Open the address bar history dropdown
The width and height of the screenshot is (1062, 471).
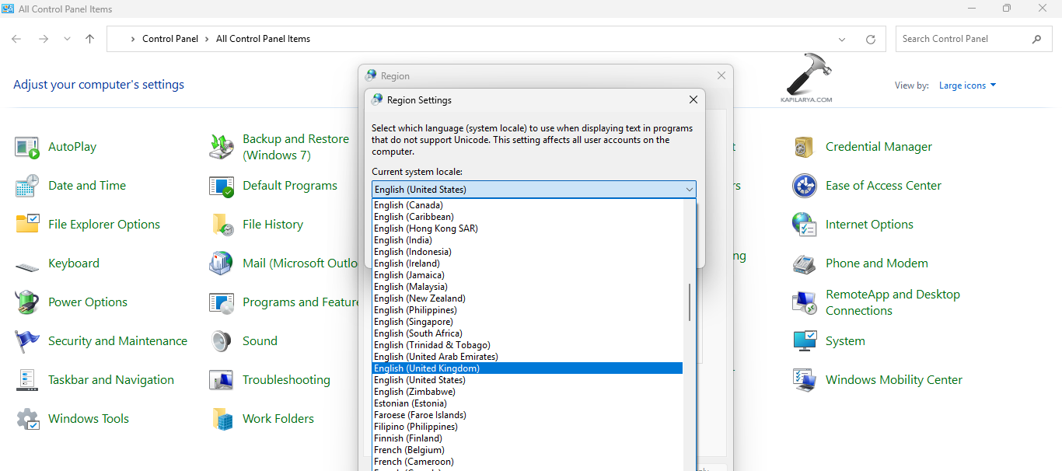pyautogui.click(x=841, y=38)
